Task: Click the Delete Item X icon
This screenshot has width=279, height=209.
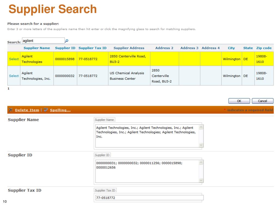Action: coord(11,110)
